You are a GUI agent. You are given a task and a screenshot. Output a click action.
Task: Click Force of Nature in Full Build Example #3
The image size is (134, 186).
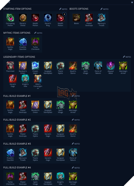click(73, 152)
